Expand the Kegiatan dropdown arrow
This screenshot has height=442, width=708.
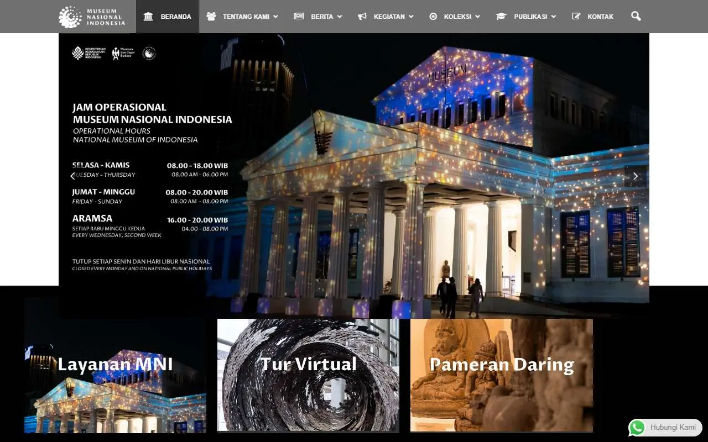click(411, 17)
